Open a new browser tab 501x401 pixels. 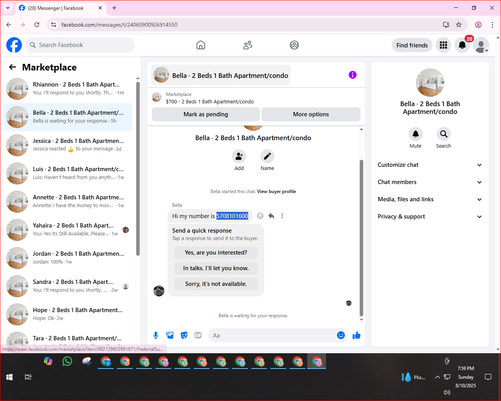[114, 8]
